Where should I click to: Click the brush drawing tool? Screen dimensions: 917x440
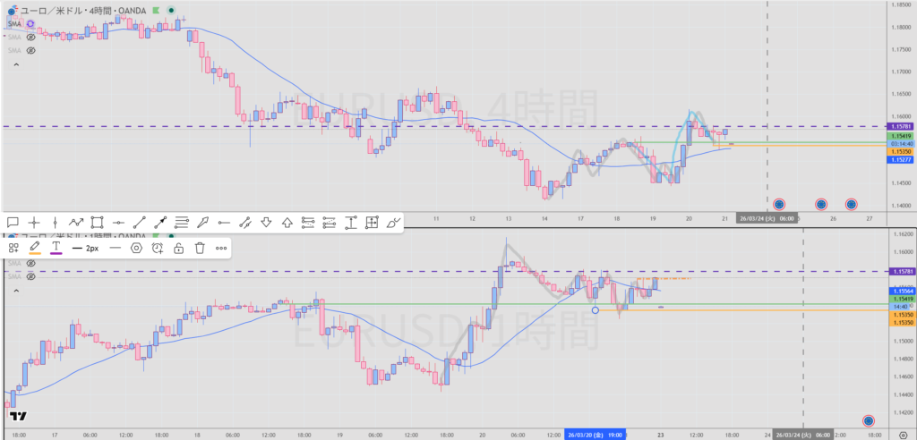click(x=393, y=221)
